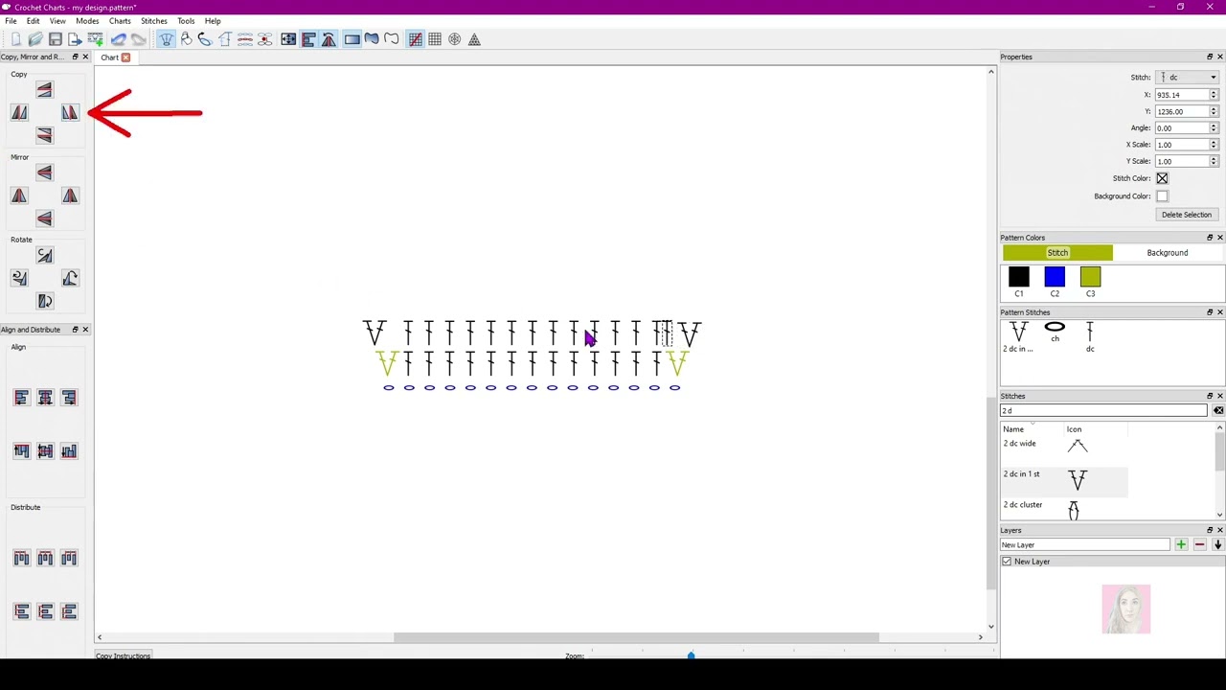1226x690 pixels.
Task: Select the Color mode tool
Action: pos(186,39)
